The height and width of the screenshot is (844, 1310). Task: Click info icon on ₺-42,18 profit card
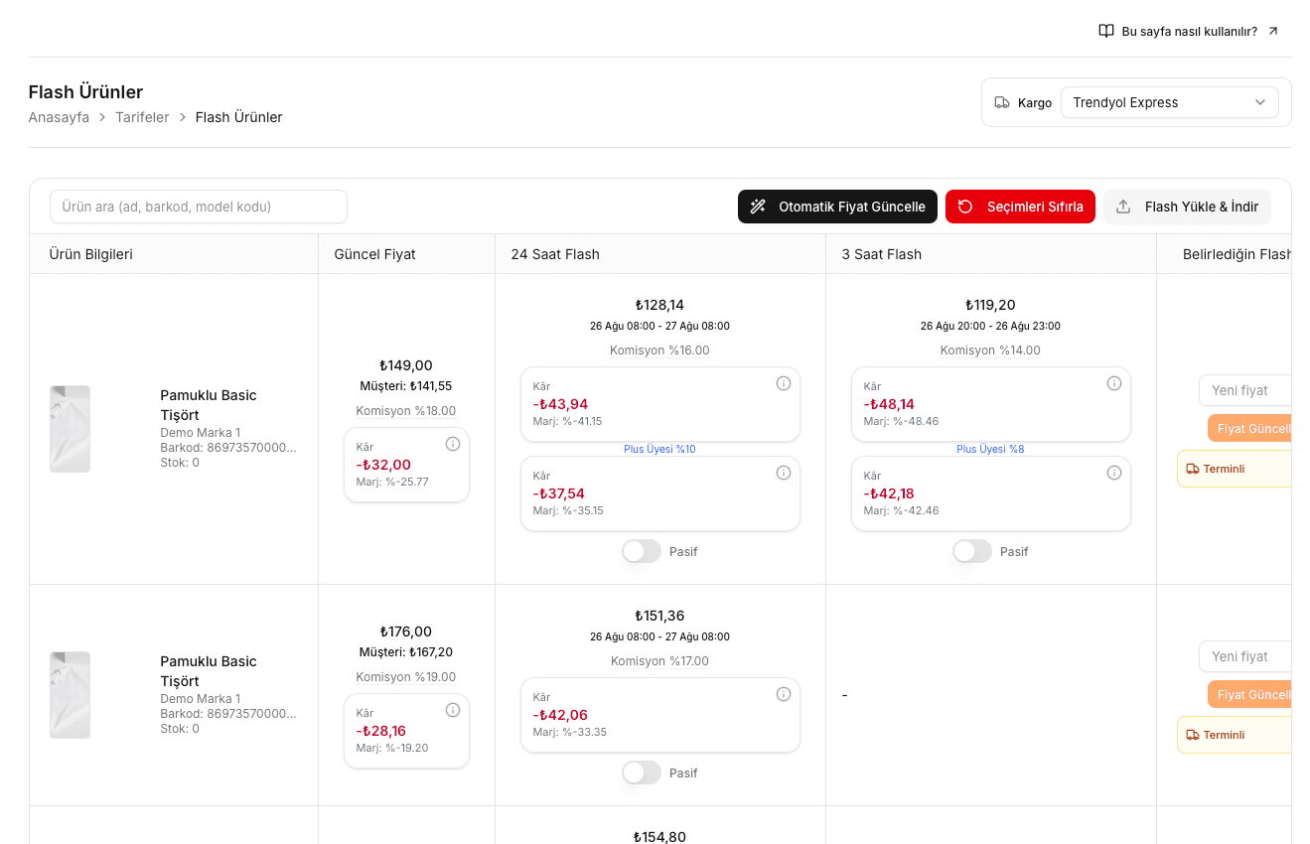pos(1114,473)
